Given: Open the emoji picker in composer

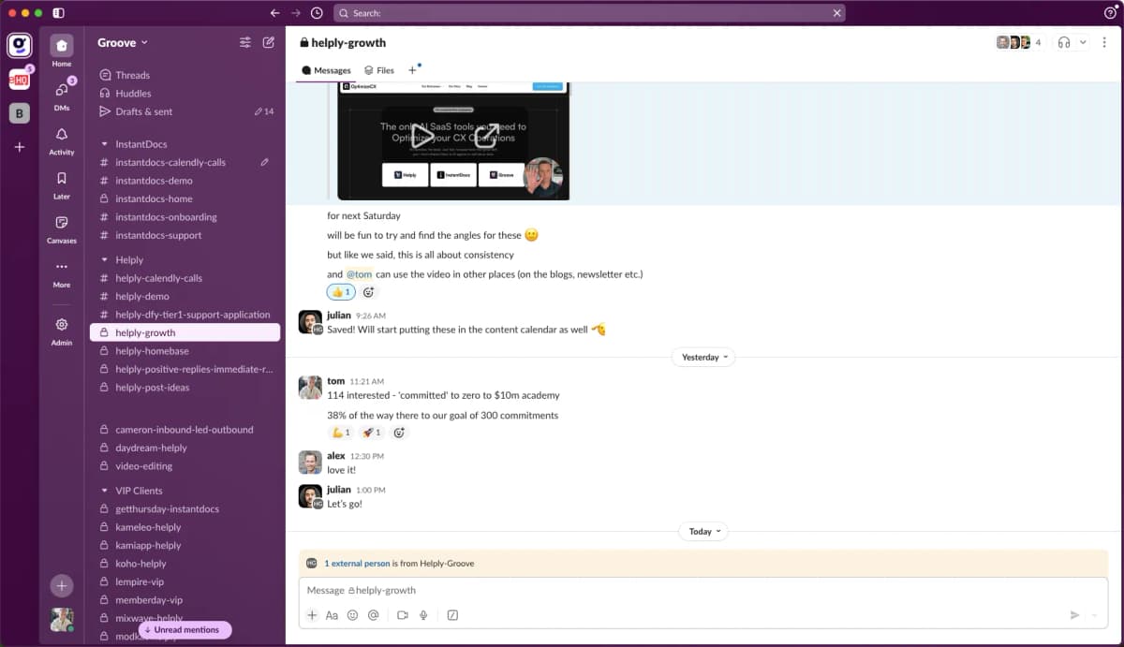Looking at the screenshot, I should pyautogui.click(x=353, y=615).
